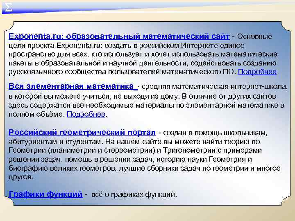Click text 'цели проекта Exponenta.ru'
This screenshot has width=295, height=221.
pyautogui.click(x=55, y=46)
